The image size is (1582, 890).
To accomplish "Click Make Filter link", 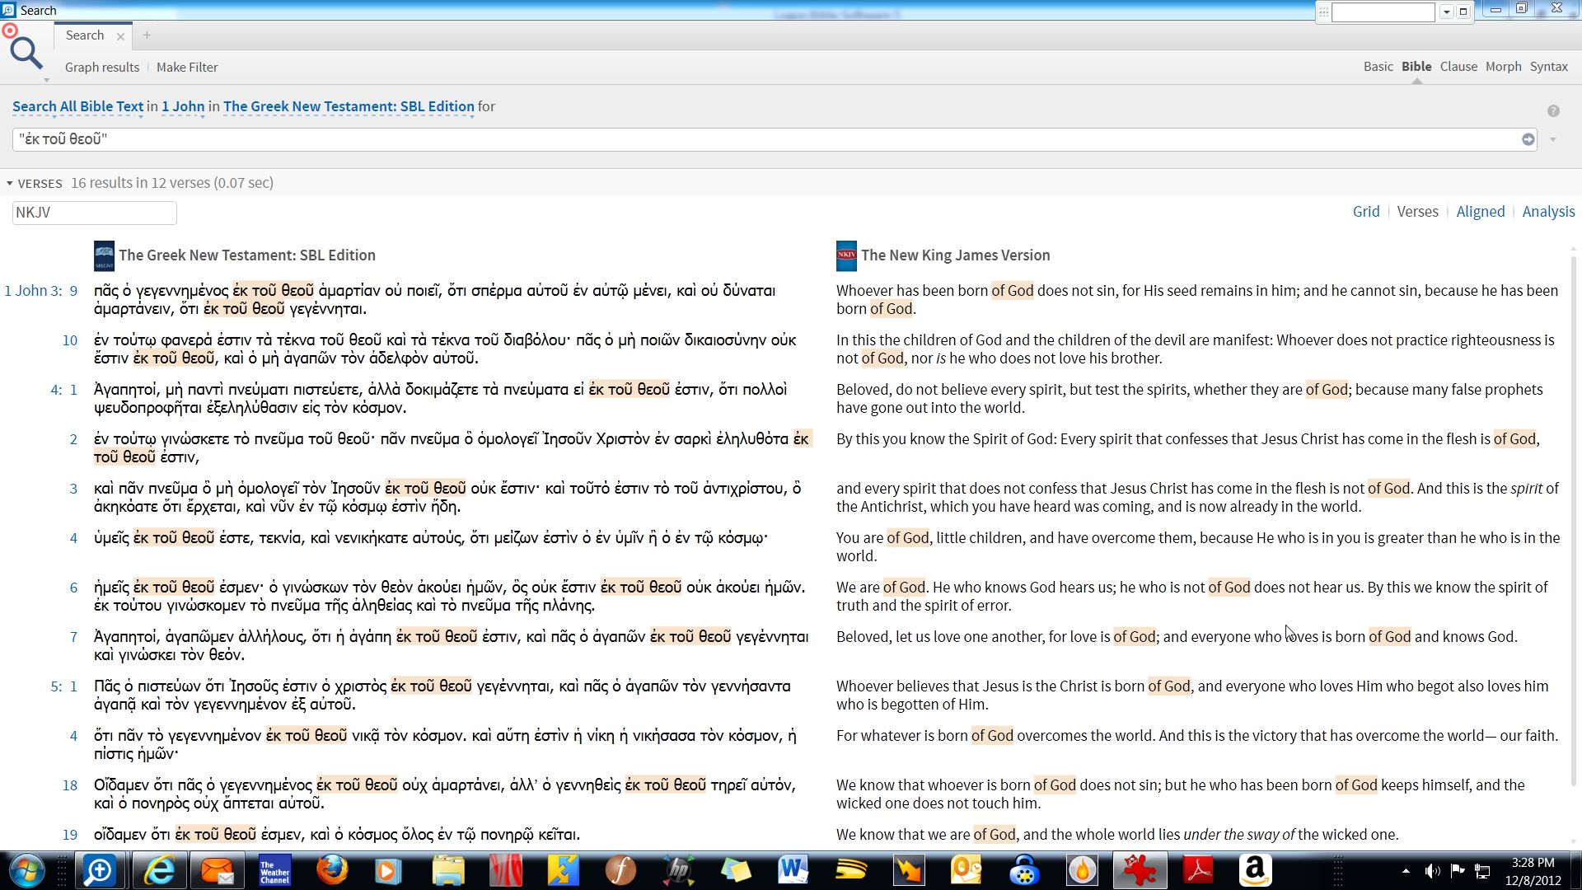I will point(187,68).
